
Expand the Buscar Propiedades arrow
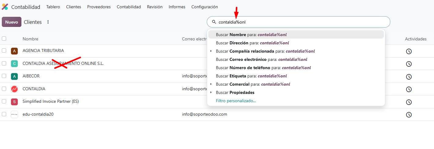pyautogui.click(x=211, y=92)
